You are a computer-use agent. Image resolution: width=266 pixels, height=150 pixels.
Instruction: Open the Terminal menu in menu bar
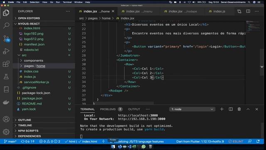click(67, 2)
